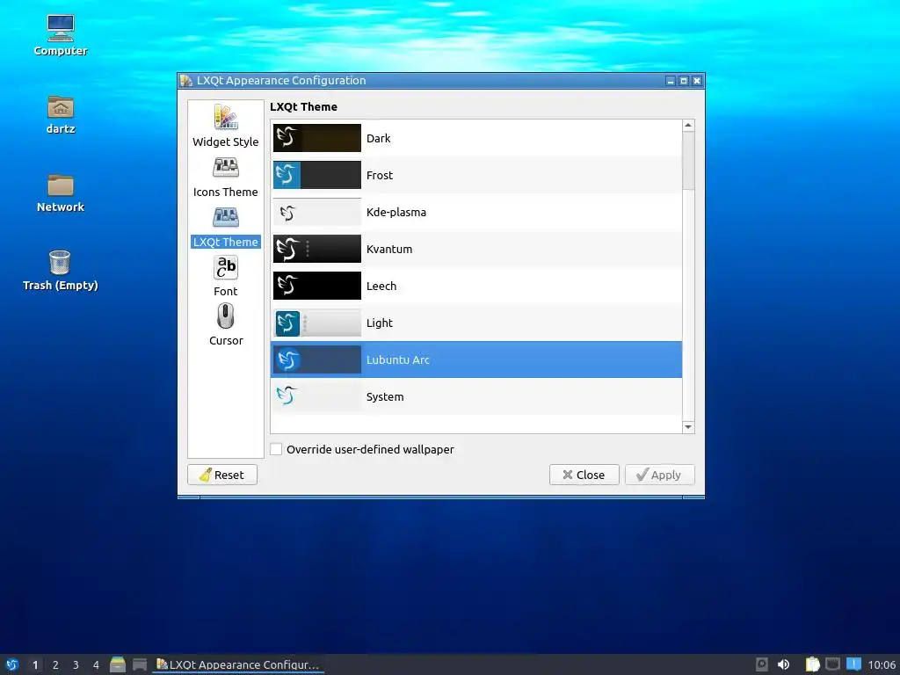Open the Widget Style section
This screenshot has width=900, height=675.
point(226,126)
